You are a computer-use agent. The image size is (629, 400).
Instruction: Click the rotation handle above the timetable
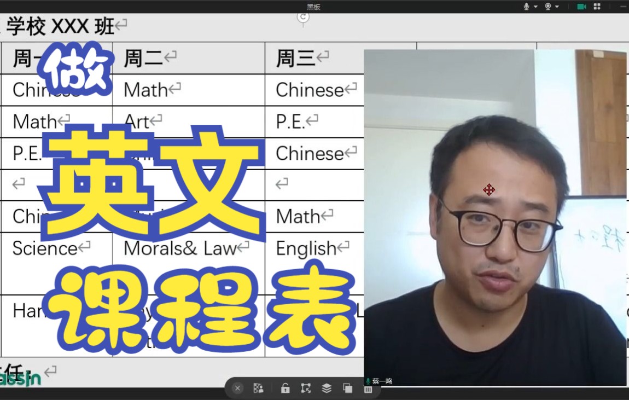pos(302,17)
